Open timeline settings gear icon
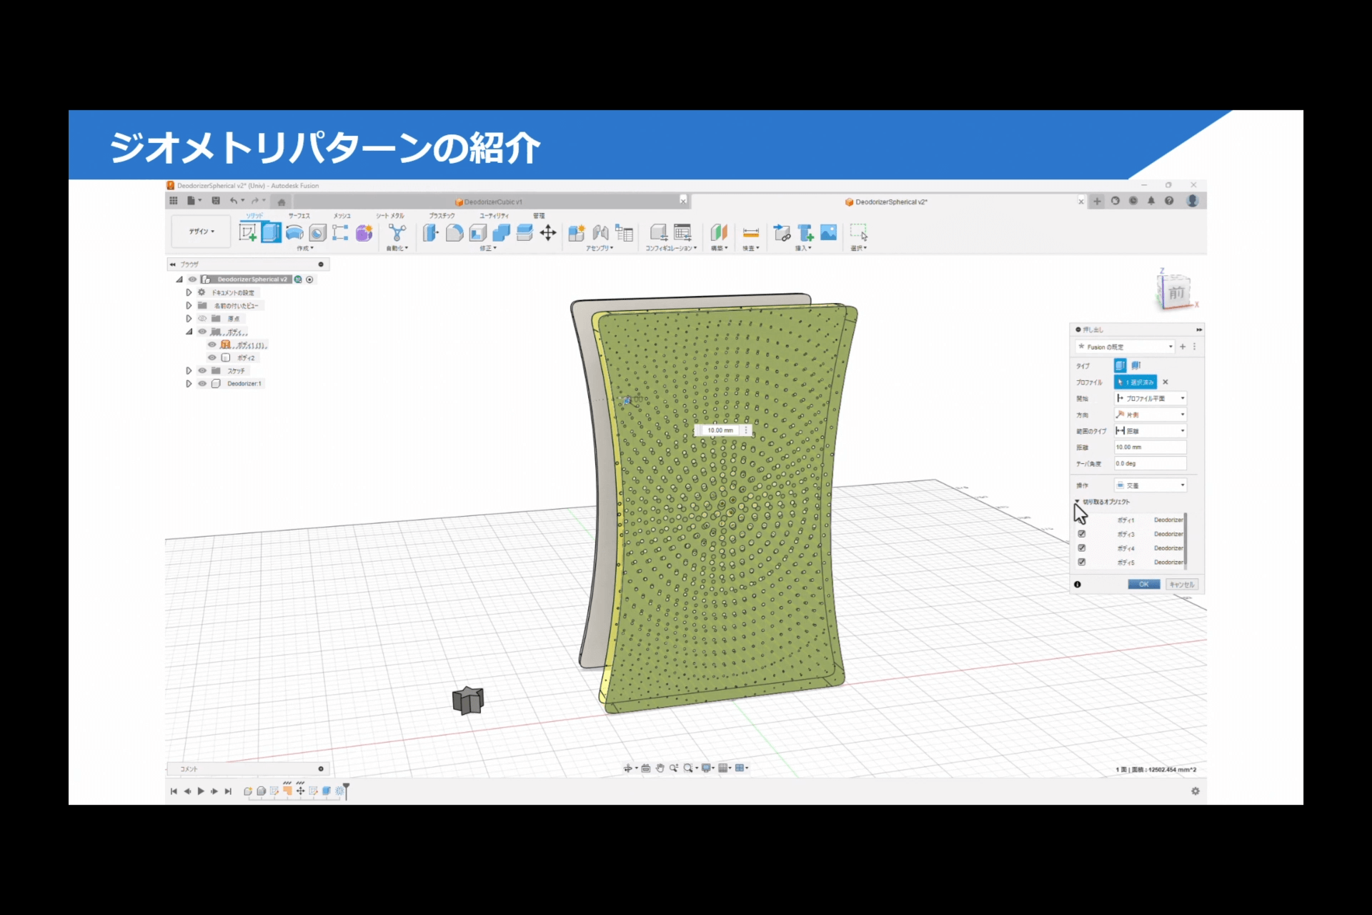 pos(1195,791)
